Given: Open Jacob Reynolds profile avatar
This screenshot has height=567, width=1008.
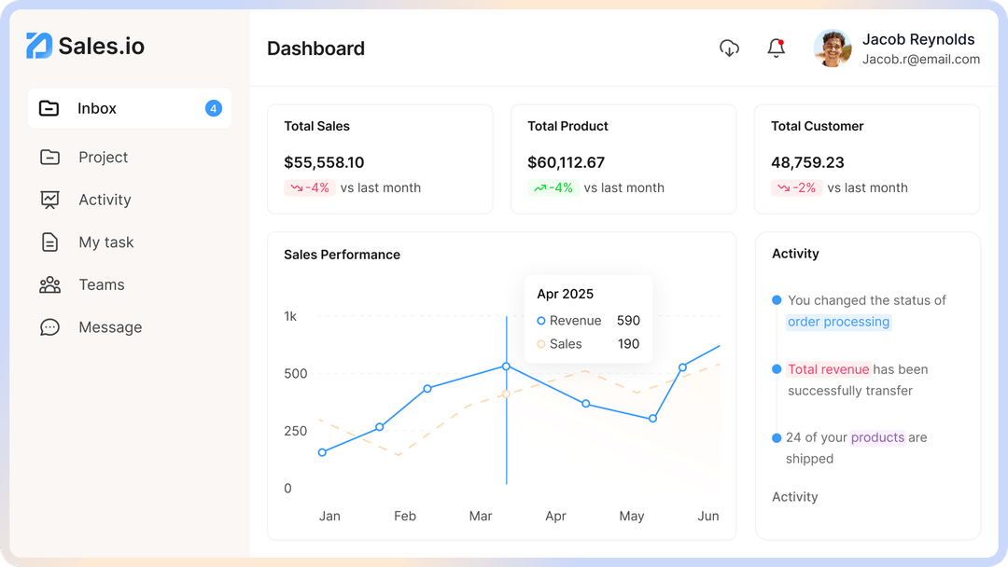Looking at the screenshot, I should click(833, 48).
